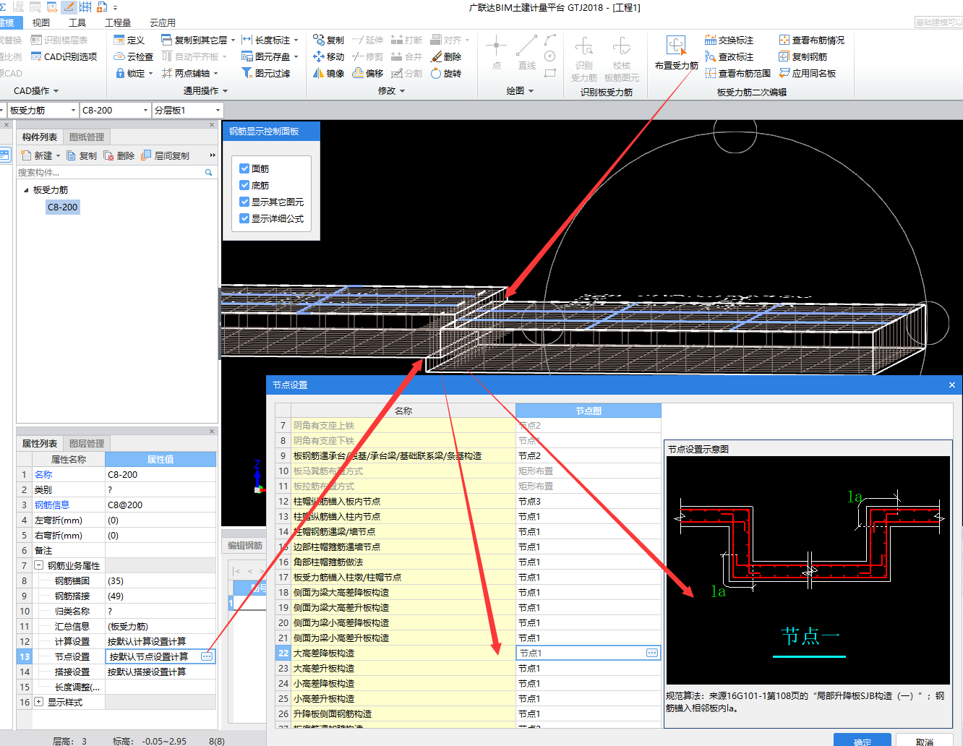The width and height of the screenshot is (963, 746).
Task: Collapse the 板受力筋 tree node
Action: point(27,190)
